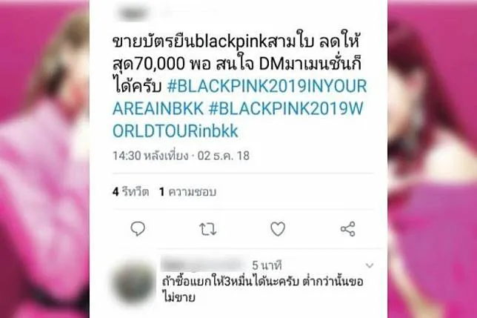Open the blurred username on the reply
Image resolution: width=477 pixels, height=318 pixels.
203,264
